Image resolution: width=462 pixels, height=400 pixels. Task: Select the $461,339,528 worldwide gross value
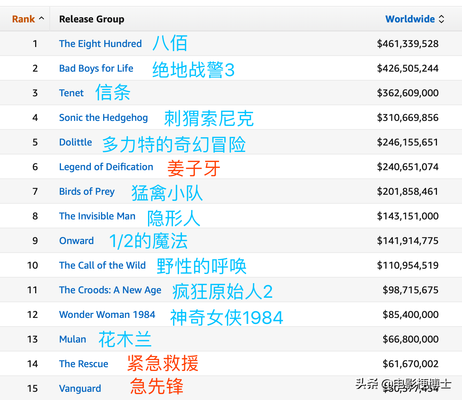(x=408, y=44)
